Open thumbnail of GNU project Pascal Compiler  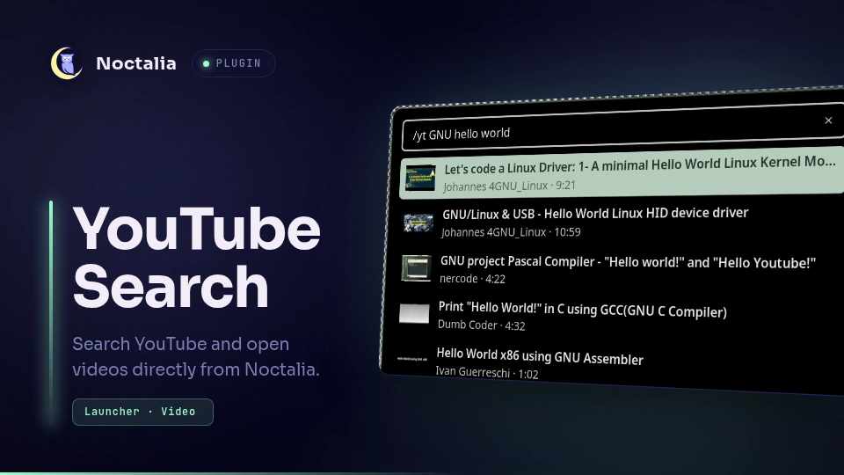(416, 268)
